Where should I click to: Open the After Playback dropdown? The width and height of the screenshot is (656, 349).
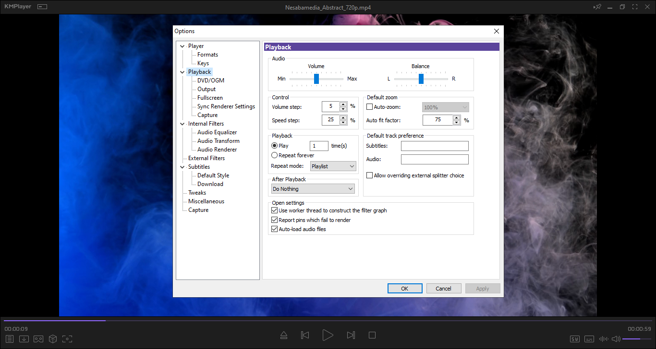click(313, 189)
